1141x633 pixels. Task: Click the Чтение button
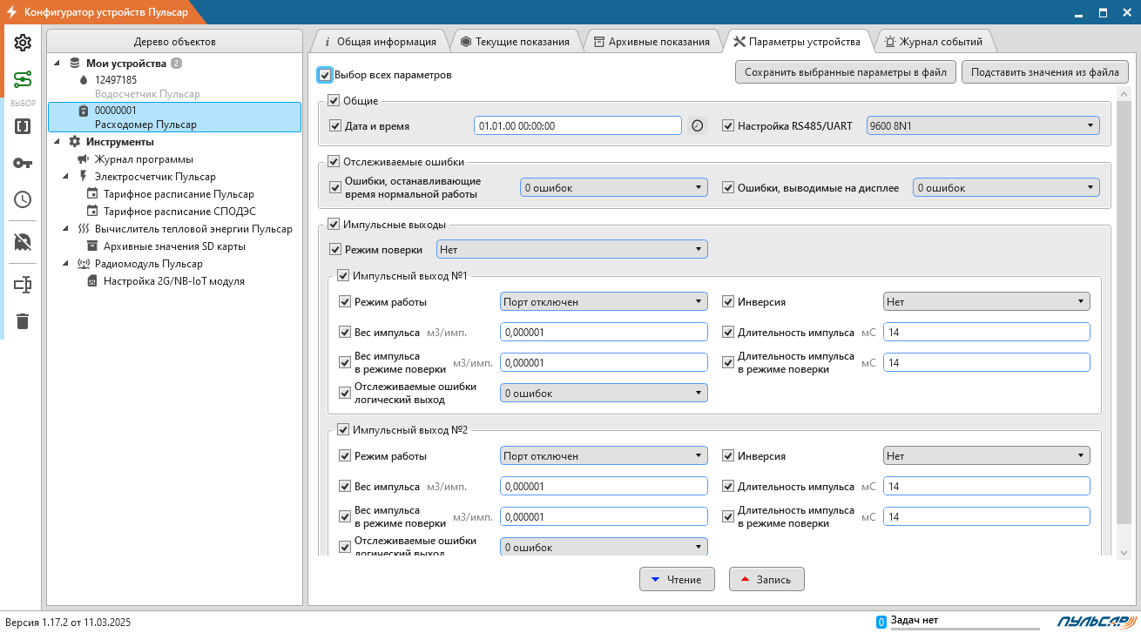tap(677, 579)
